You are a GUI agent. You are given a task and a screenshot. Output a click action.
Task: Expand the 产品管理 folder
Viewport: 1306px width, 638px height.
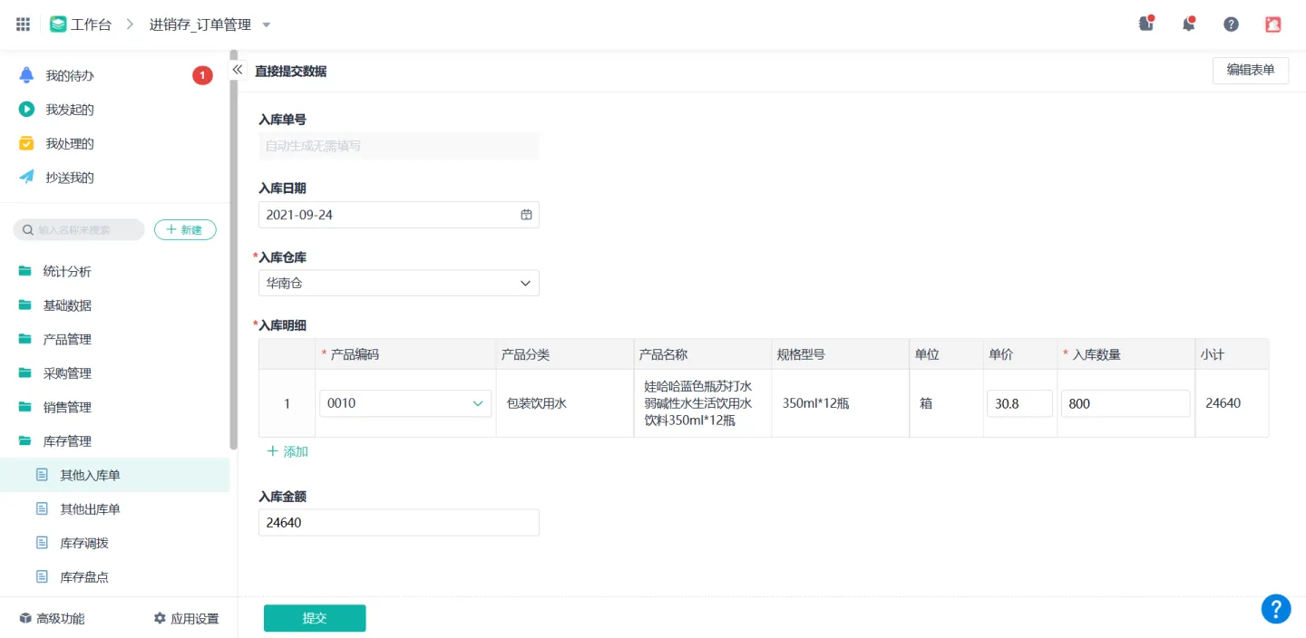(x=114, y=339)
